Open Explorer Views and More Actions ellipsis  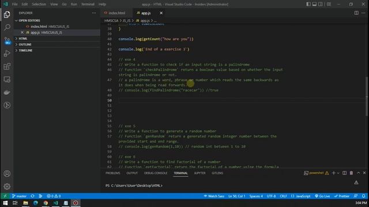coord(94,13)
